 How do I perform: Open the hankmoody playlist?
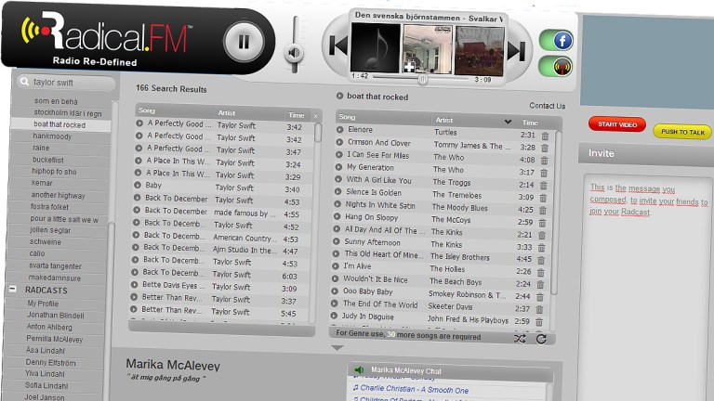click(52, 136)
